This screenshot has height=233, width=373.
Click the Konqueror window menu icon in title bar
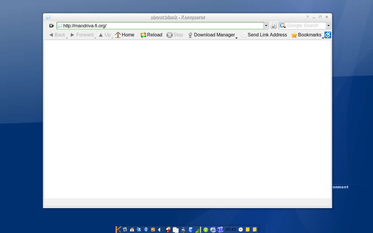tap(48, 17)
